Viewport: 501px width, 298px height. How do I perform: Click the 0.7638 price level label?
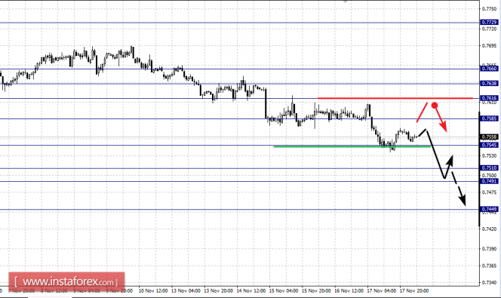489,83
